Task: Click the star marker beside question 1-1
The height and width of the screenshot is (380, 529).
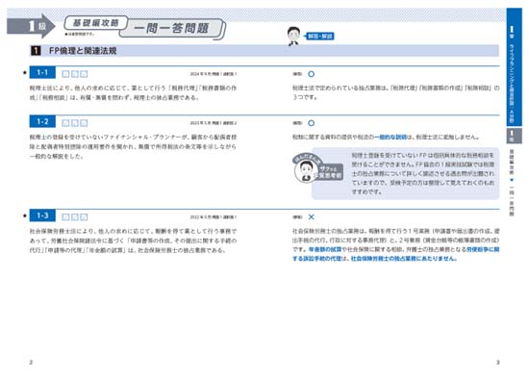Action: (25, 72)
